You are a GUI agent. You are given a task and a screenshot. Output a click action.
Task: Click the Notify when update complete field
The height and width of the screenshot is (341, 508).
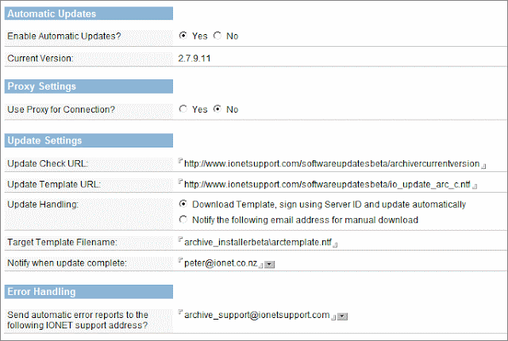(221, 263)
